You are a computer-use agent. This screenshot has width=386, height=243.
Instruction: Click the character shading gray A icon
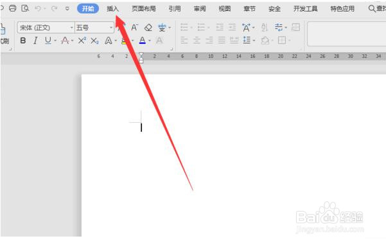pyautogui.click(x=159, y=40)
